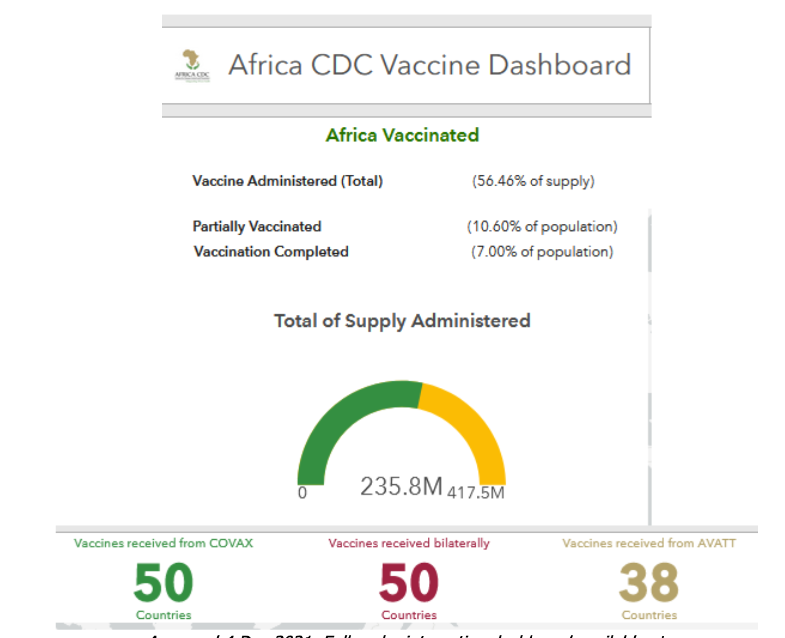Click the 417.5M gauge maximum label
Image resolution: width=785 pixels, height=638 pixels.
(x=476, y=493)
